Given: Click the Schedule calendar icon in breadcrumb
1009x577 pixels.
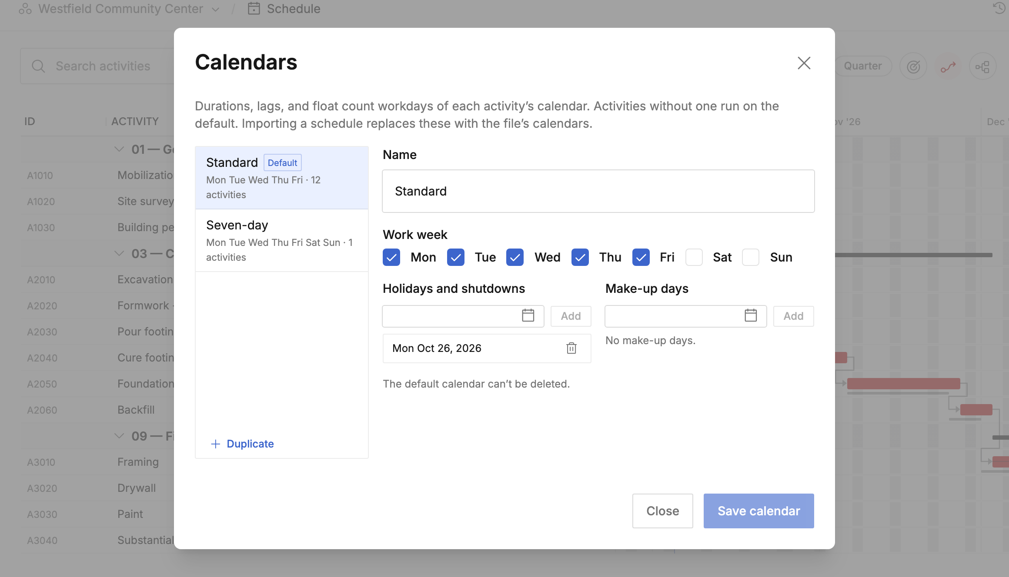Looking at the screenshot, I should (254, 9).
